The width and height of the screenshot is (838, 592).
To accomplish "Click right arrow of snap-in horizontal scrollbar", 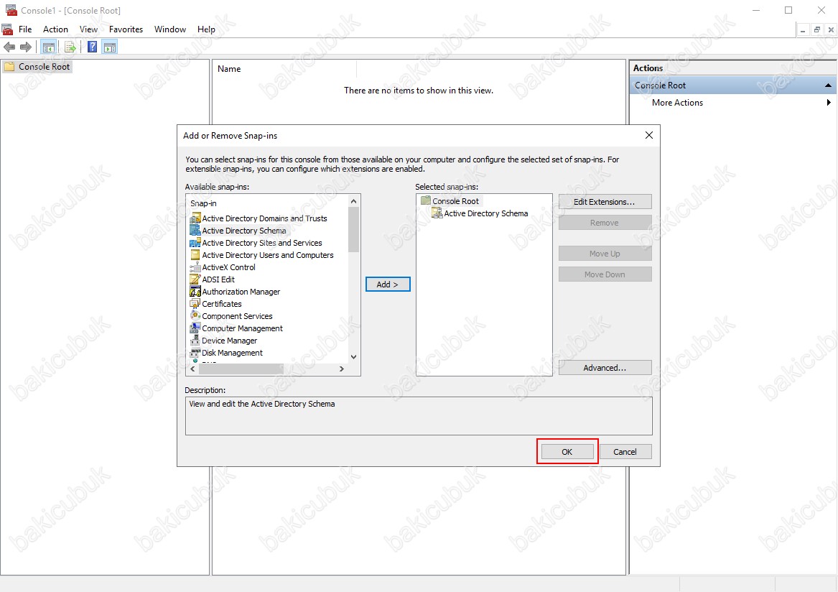I will [342, 369].
